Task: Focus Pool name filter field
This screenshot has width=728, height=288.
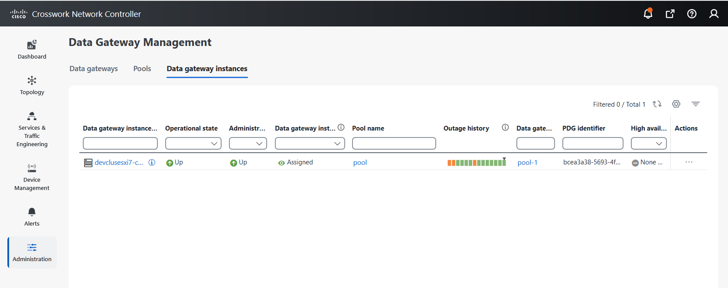Action: (x=394, y=144)
